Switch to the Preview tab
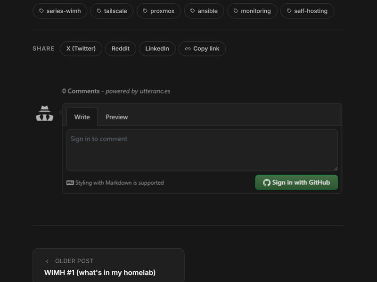 (116, 117)
